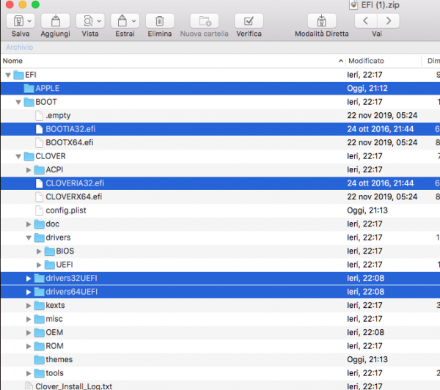Screen dimensions: 440x390
Task: Sort by the Modificato column header
Action: [x=366, y=61]
